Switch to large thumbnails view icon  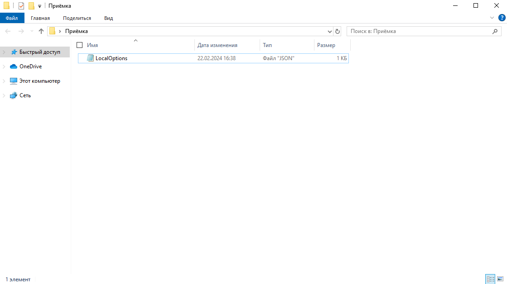pos(500,279)
